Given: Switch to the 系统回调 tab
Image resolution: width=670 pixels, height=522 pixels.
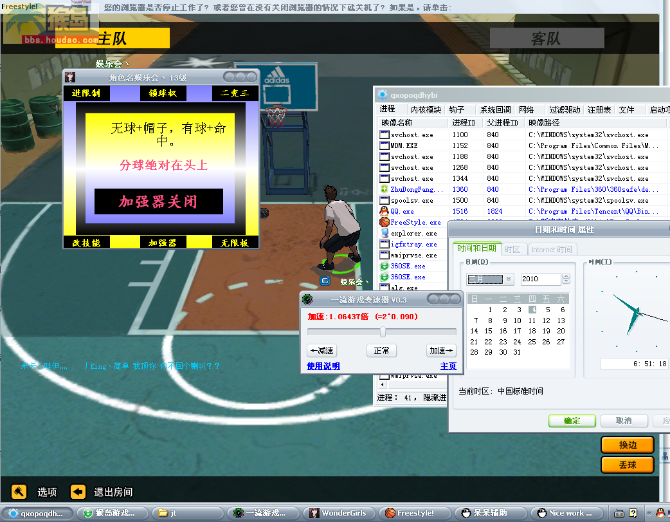Looking at the screenshot, I should pyautogui.click(x=495, y=110).
